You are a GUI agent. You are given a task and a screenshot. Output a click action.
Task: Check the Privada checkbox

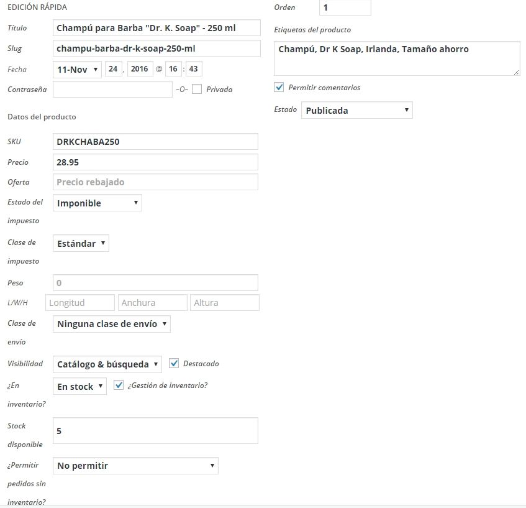(x=197, y=90)
